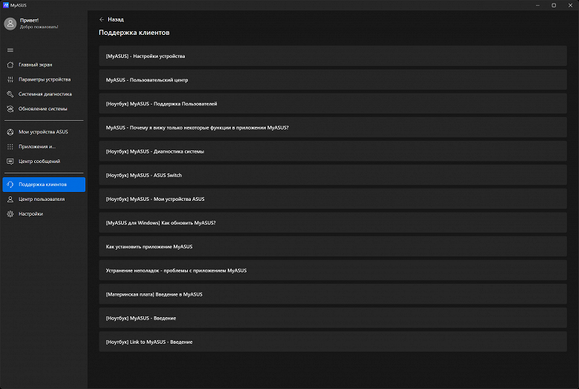579x389 pixels.
Task: Open MyASUS - Пользовательский центр article
Action: tap(333, 80)
